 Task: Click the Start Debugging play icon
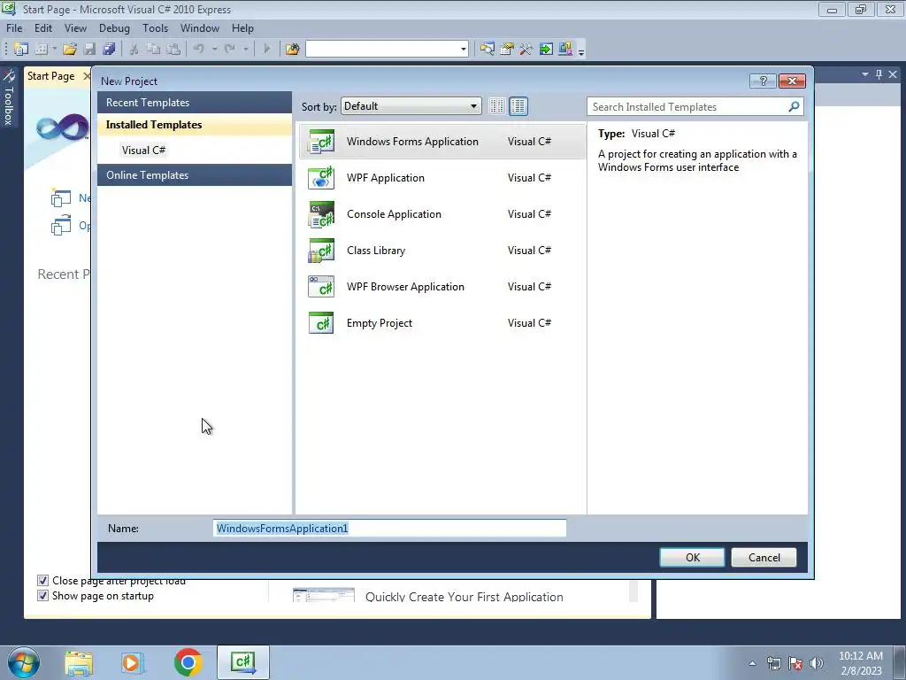coord(266,50)
